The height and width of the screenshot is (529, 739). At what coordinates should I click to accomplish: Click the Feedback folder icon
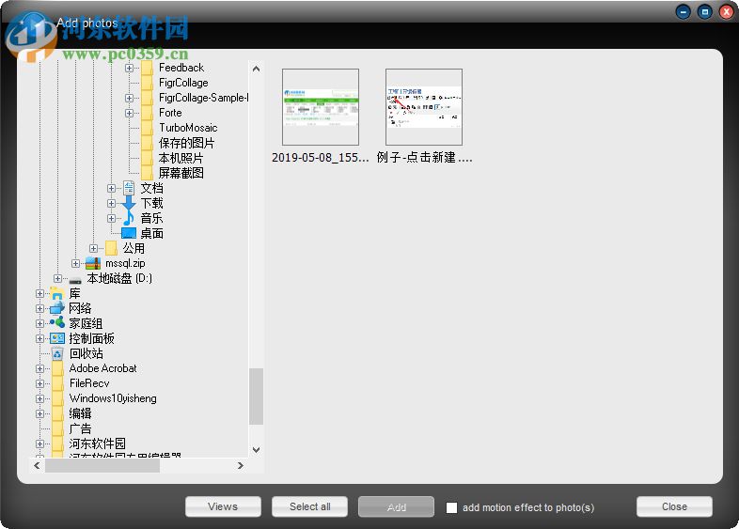[147, 68]
